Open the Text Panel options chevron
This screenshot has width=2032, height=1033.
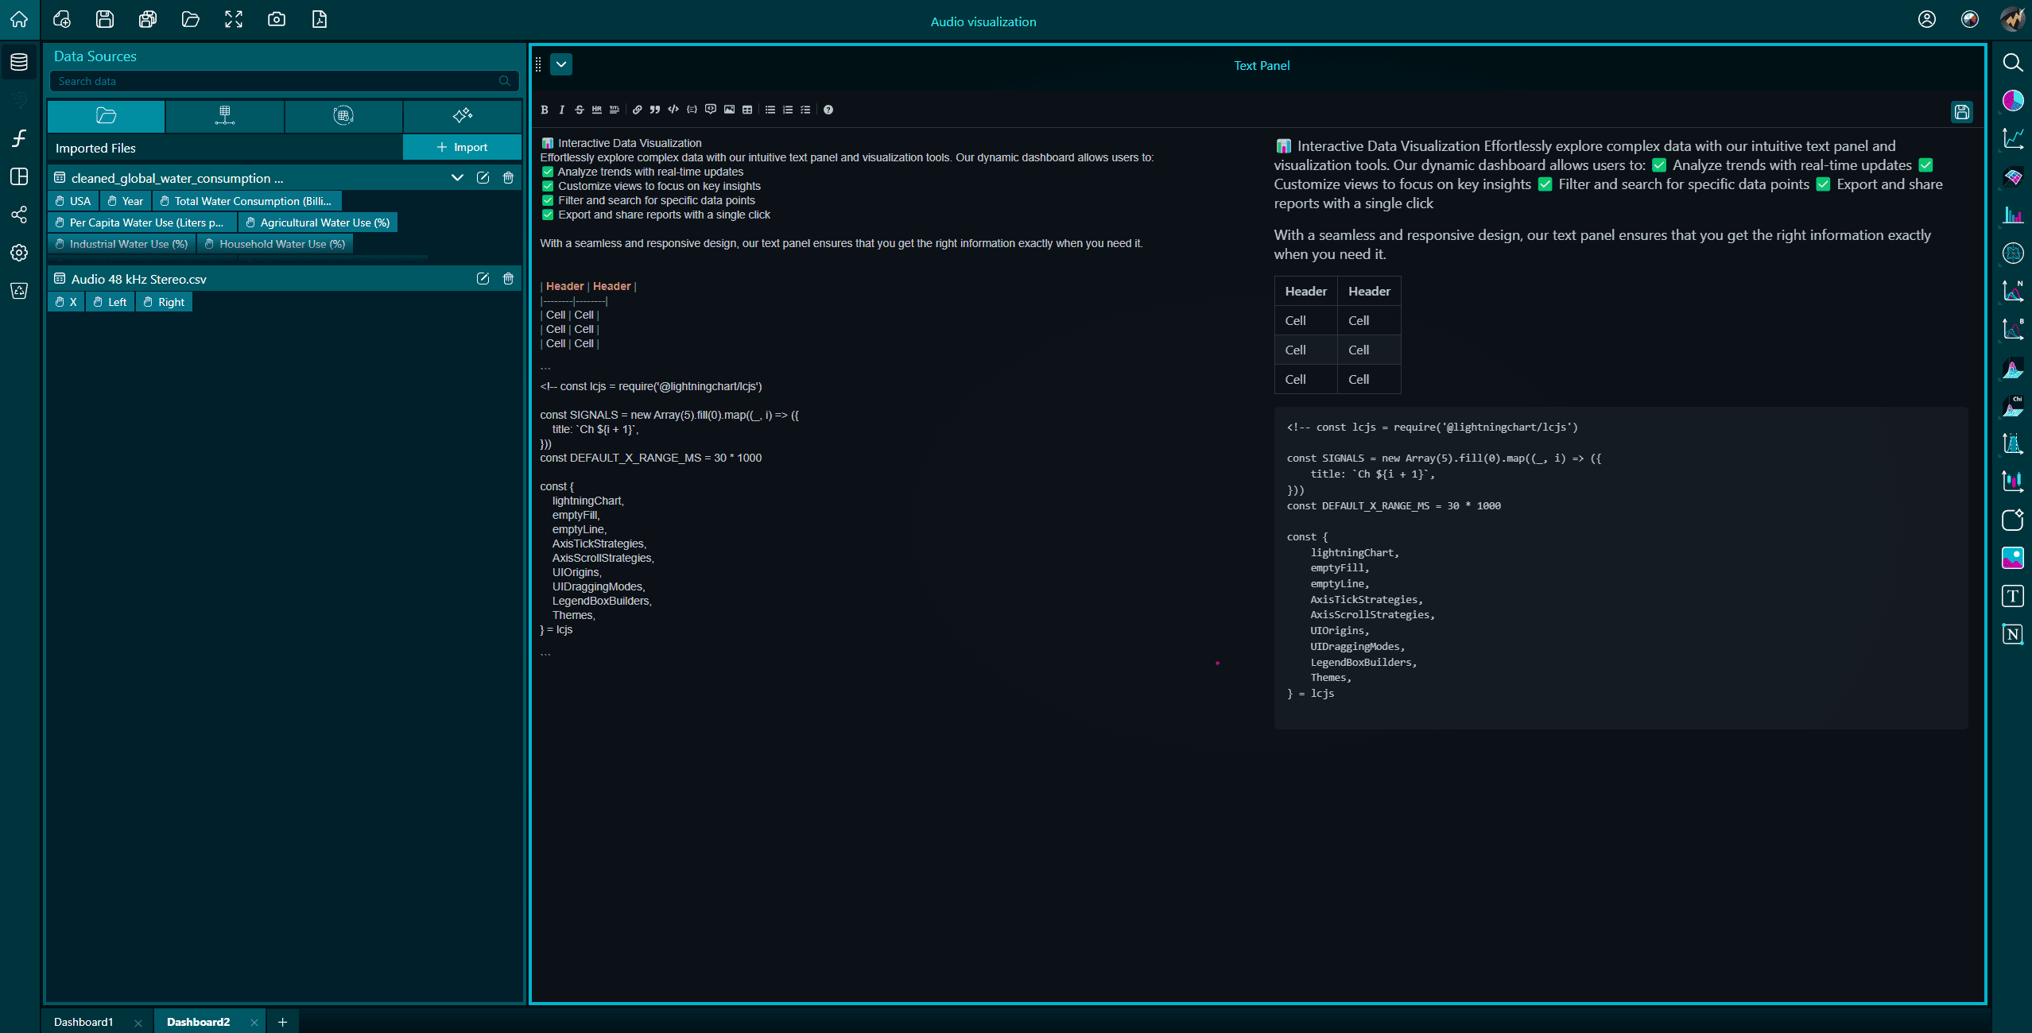point(562,64)
